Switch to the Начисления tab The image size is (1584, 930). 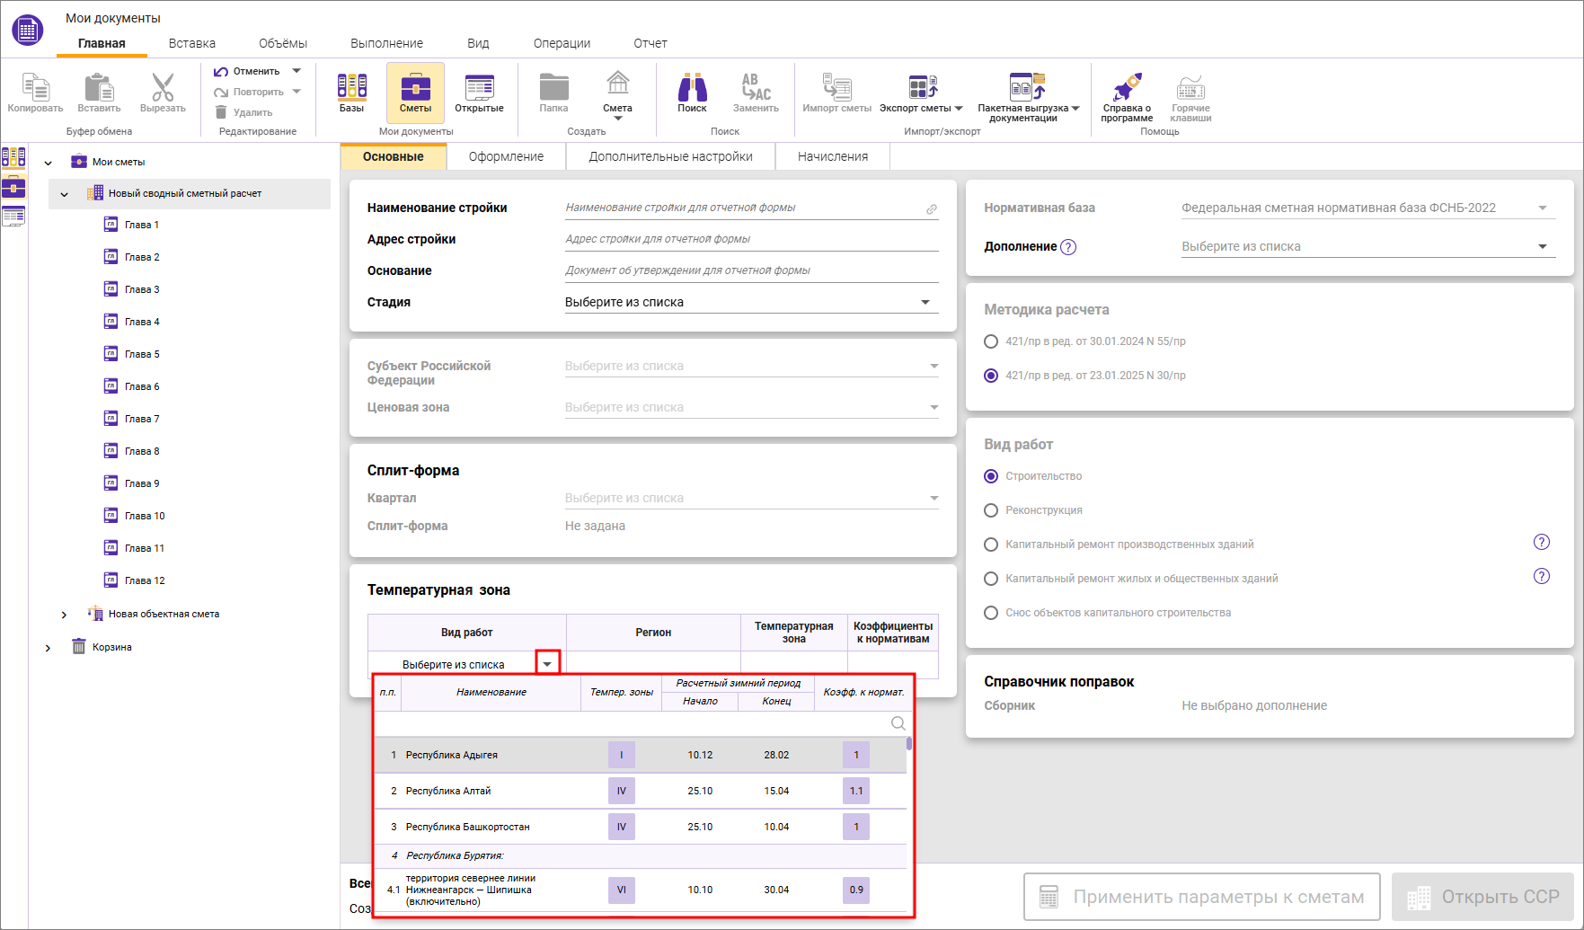click(832, 156)
